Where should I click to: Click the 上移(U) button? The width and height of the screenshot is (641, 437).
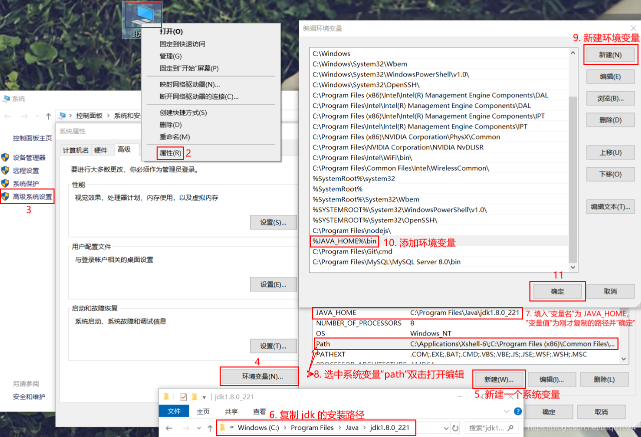[610, 152]
